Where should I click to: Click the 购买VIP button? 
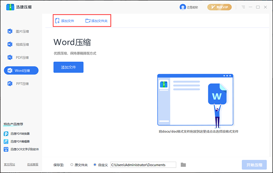point(219,7)
